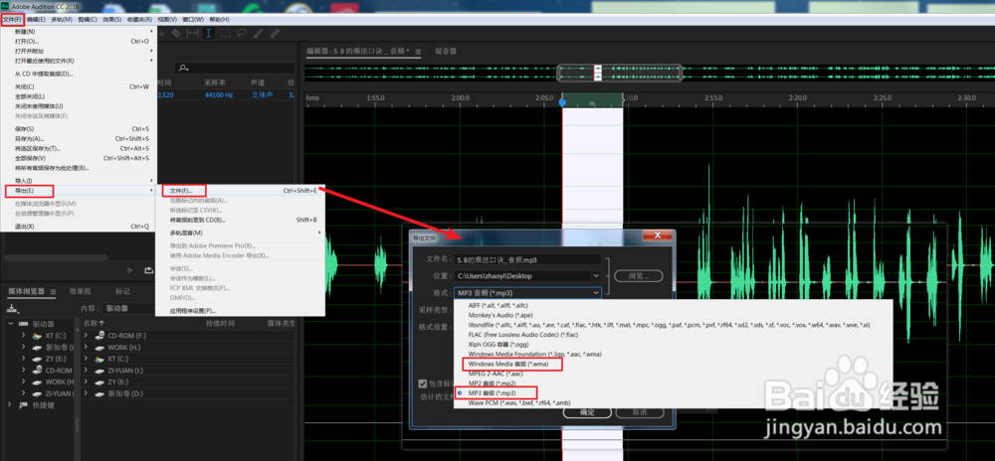Select the Move tool in the toolbar
The height and width of the screenshot is (461, 995).
pos(161,33)
